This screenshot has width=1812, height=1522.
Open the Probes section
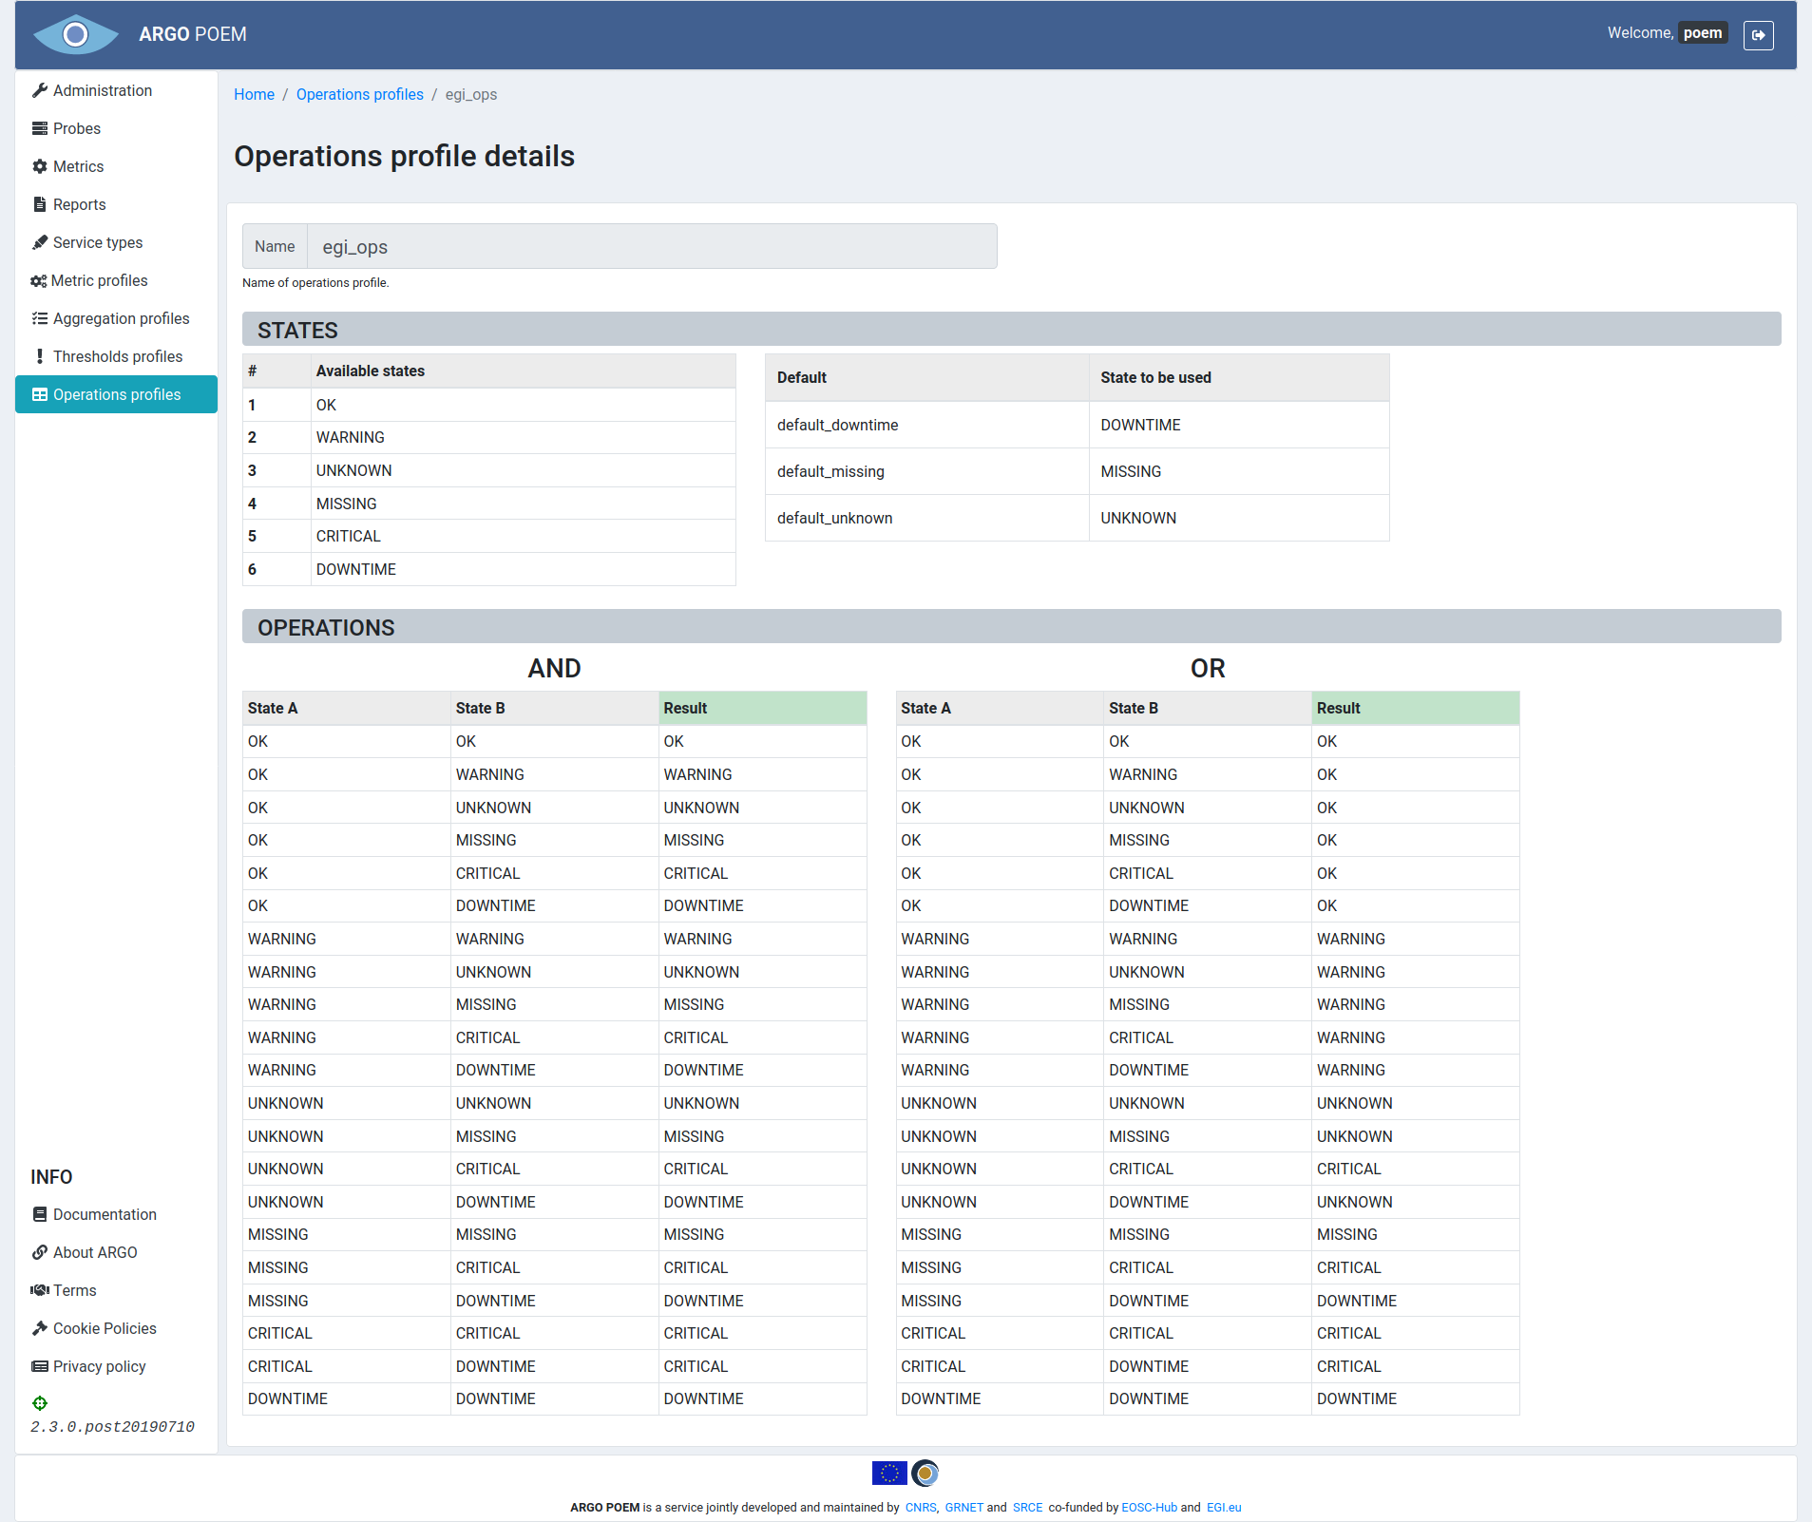pos(116,128)
